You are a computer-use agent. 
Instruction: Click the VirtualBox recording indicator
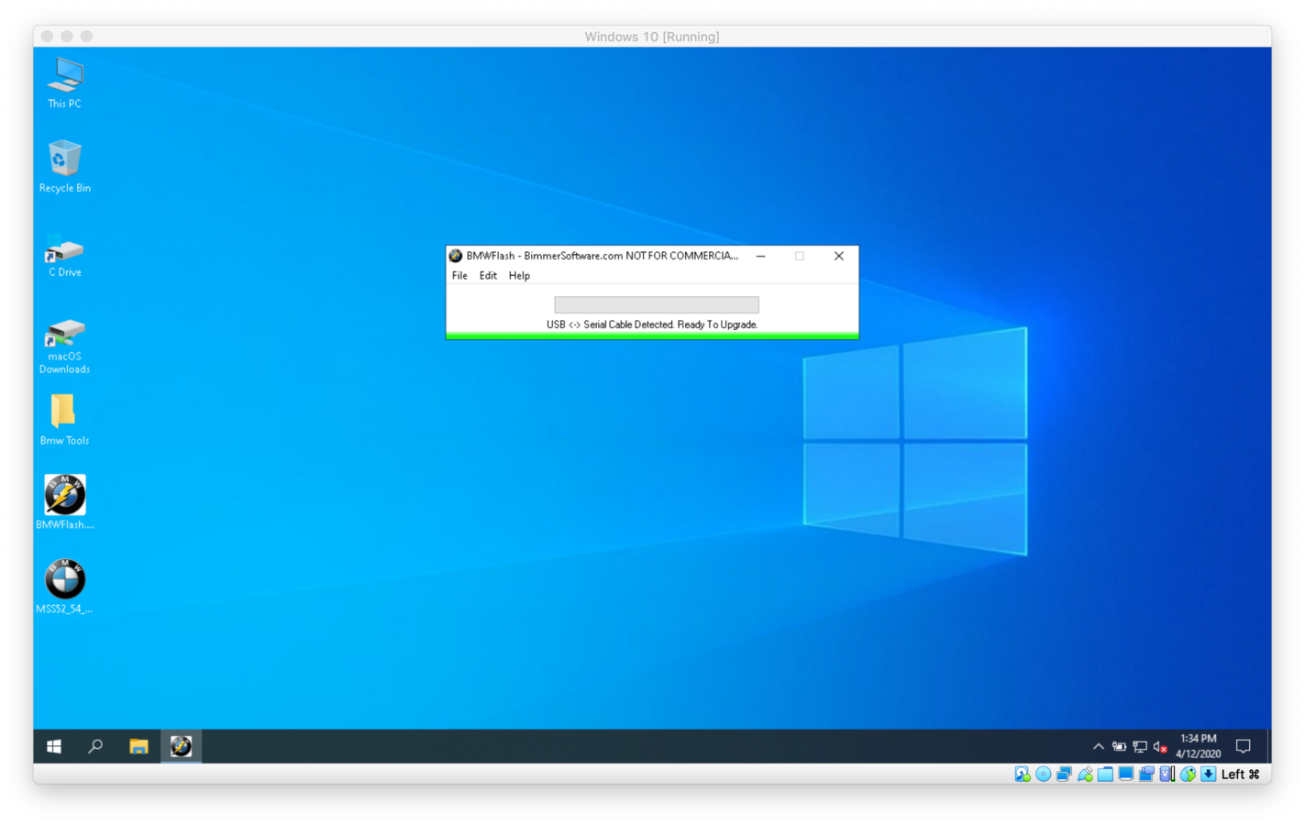[1146, 775]
